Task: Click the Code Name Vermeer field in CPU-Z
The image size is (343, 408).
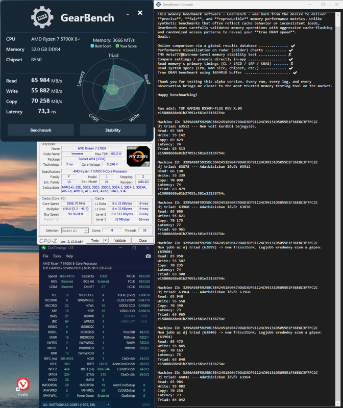Action: pos(77,154)
